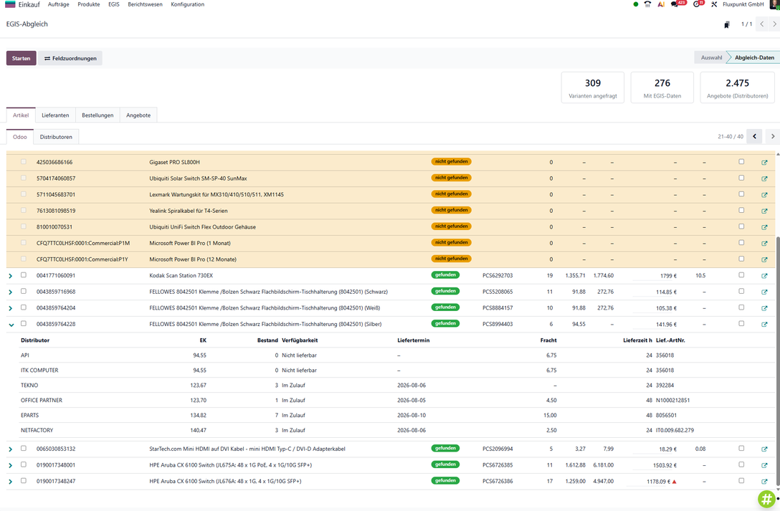Image resolution: width=780 pixels, height=511 pixels.
Task: Expand the HPE Aruba JL675A row
Action: coord(11,466)
